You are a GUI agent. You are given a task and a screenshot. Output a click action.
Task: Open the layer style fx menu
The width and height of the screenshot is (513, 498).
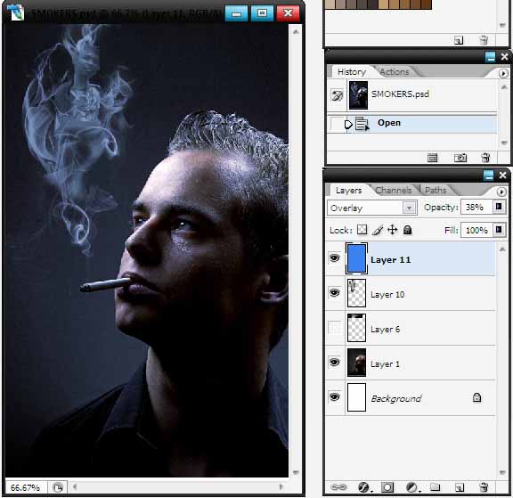click(x=364, y=487)
